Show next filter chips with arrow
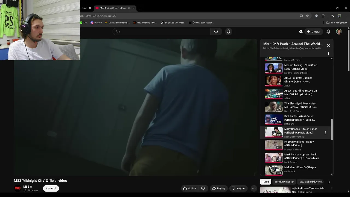 coord(329,182)
